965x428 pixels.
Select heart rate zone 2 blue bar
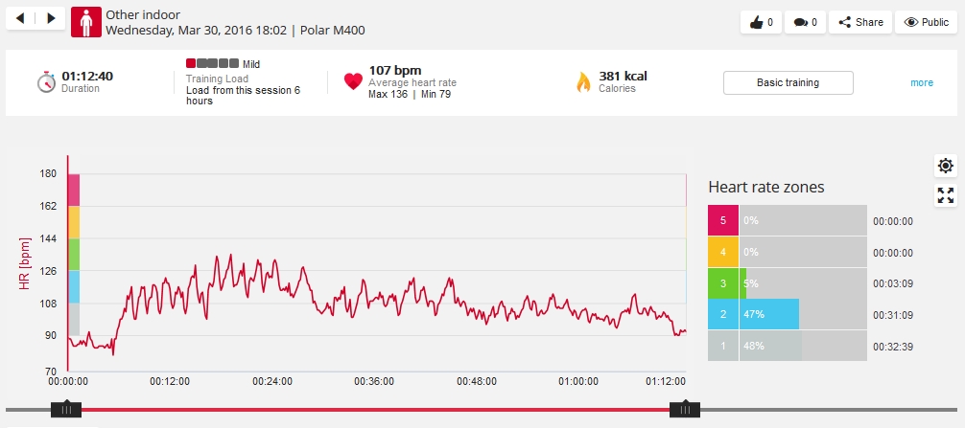pyautogui.click(x=769, y=314)
